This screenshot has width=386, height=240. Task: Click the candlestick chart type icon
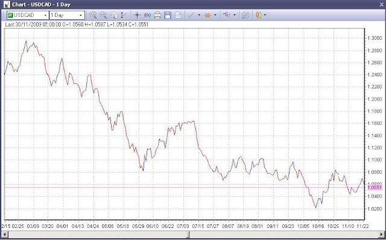258,15
